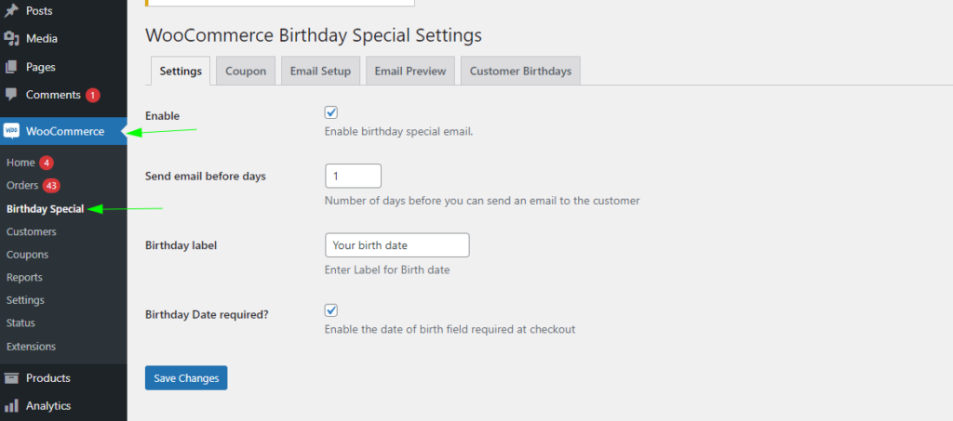Screen dimensions: 953x421
Task: Click the Enable birthday special email description
Action: pos(398,132)
